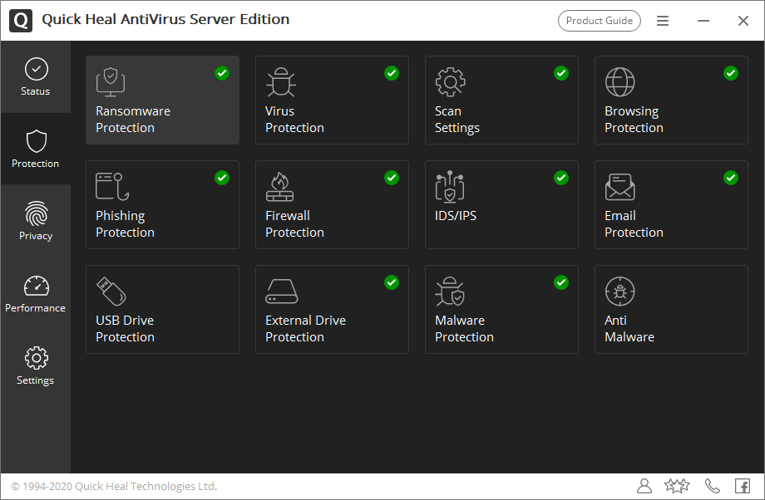Toggle Email Protection green status check

tap(731, 178)
